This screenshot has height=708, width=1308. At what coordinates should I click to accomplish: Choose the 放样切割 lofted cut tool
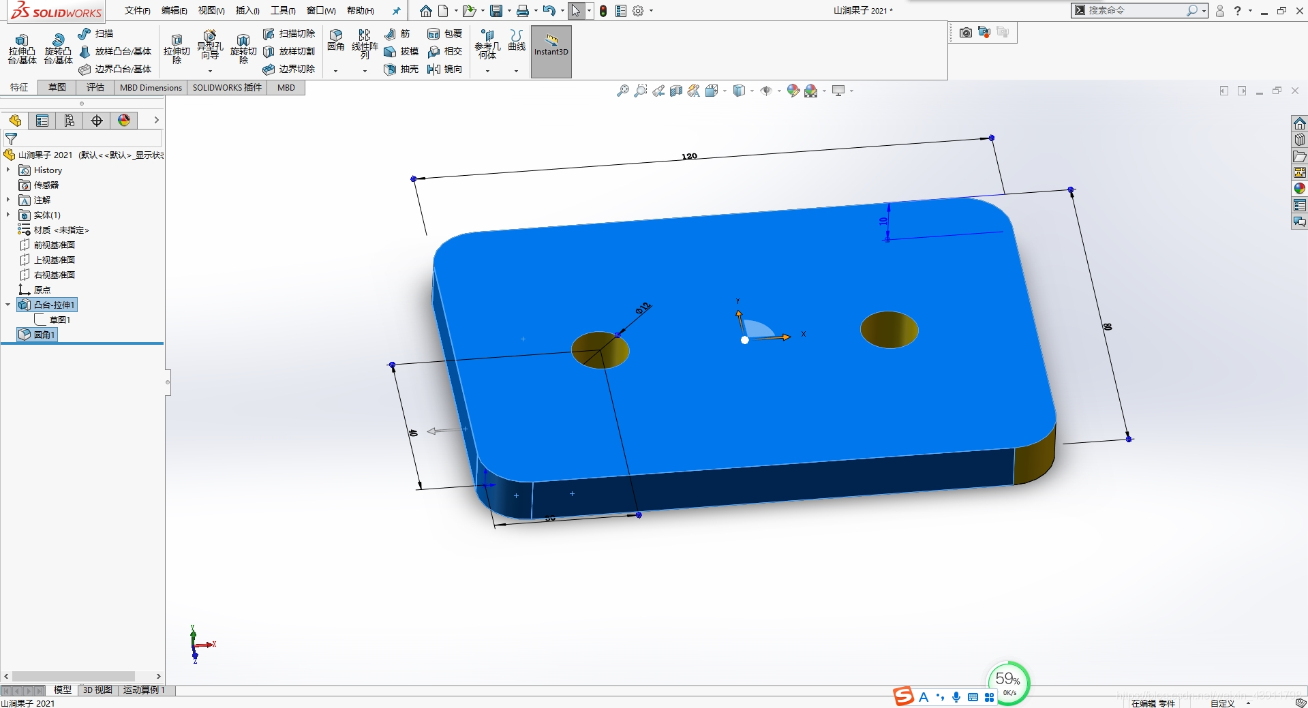(x=289, y=51)
